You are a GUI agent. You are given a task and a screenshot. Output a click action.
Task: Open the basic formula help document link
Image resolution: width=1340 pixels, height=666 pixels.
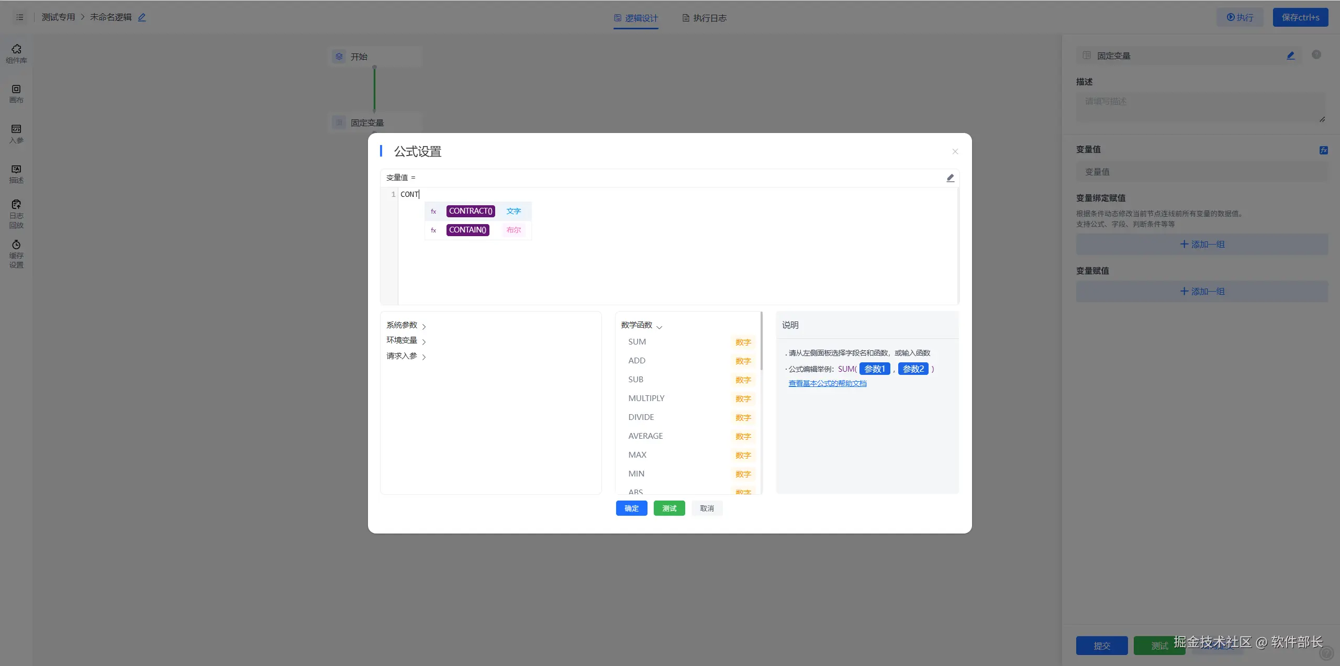click(x=827, y=383)
